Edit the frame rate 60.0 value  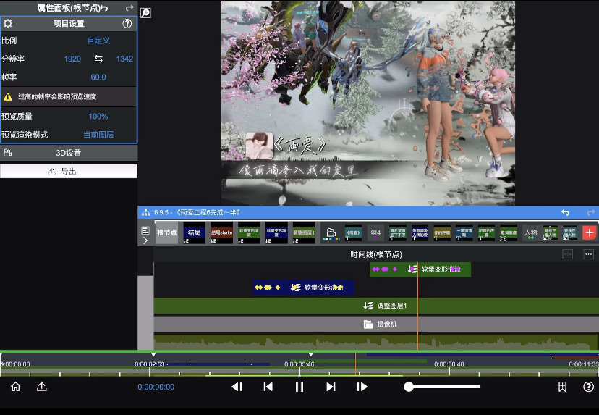click(98, 77)
